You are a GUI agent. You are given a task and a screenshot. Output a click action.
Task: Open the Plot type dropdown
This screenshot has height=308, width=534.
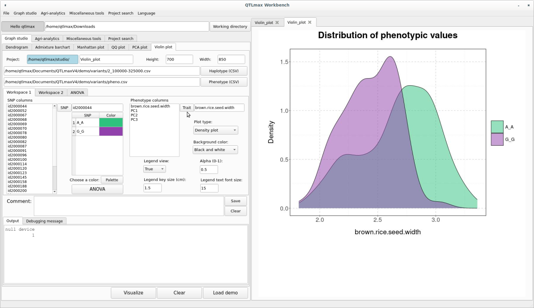pyautogui.click(x=215, y=130)
